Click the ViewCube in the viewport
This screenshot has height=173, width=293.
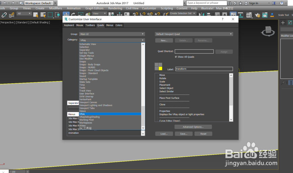[268, 30]
